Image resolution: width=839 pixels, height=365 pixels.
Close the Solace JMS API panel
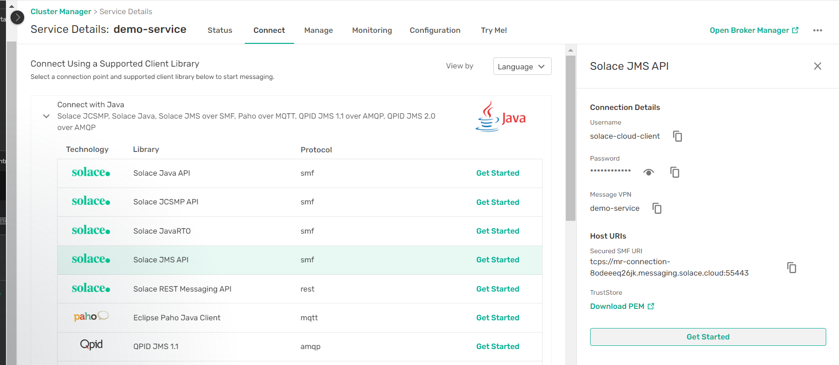[817, 67]
